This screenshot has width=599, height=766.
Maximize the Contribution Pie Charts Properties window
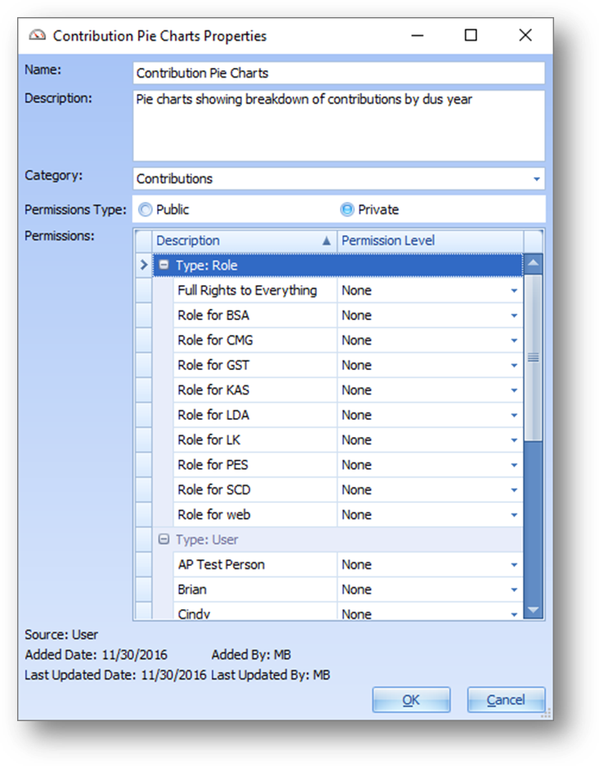(471, 35)
